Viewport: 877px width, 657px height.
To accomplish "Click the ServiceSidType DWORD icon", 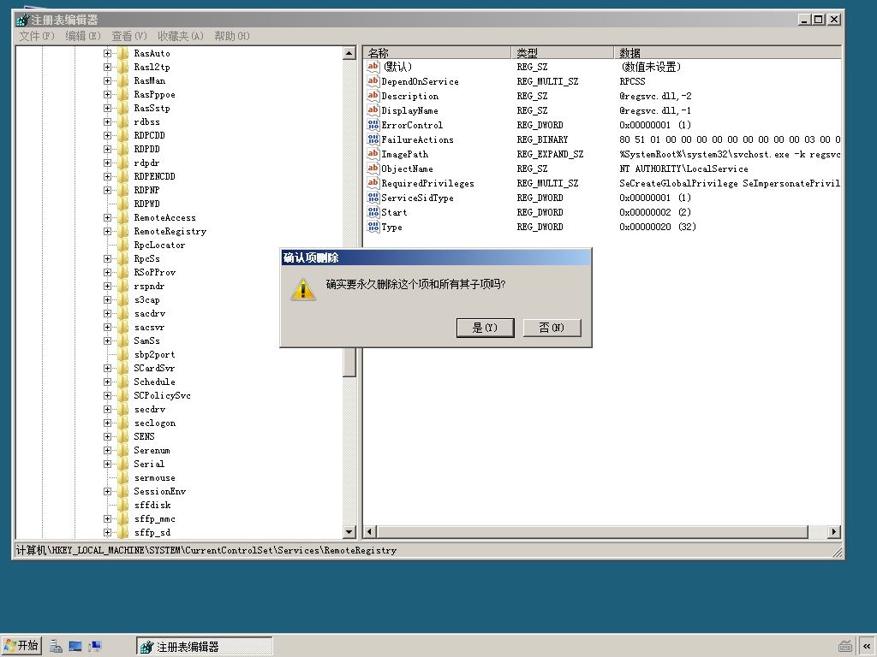I will click(x=373, y=198).
